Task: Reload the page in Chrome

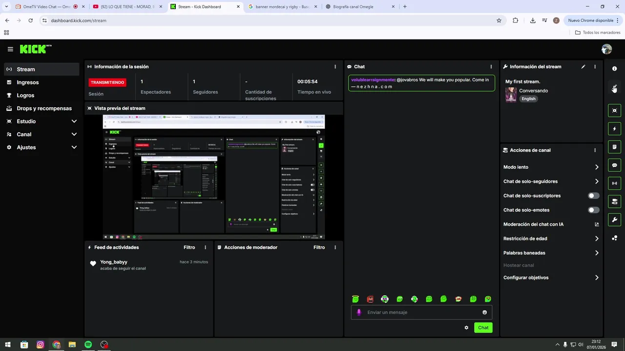Action: [x=30, y=20]
